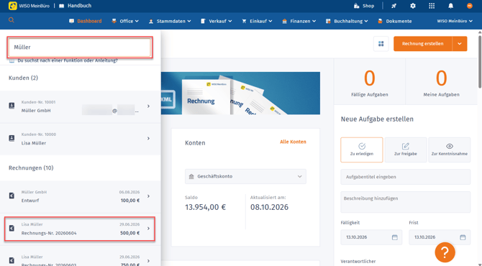The image size is (482, 266).
Task: Click the Saldo value 13.954,00 €
Action: (205, 207)
